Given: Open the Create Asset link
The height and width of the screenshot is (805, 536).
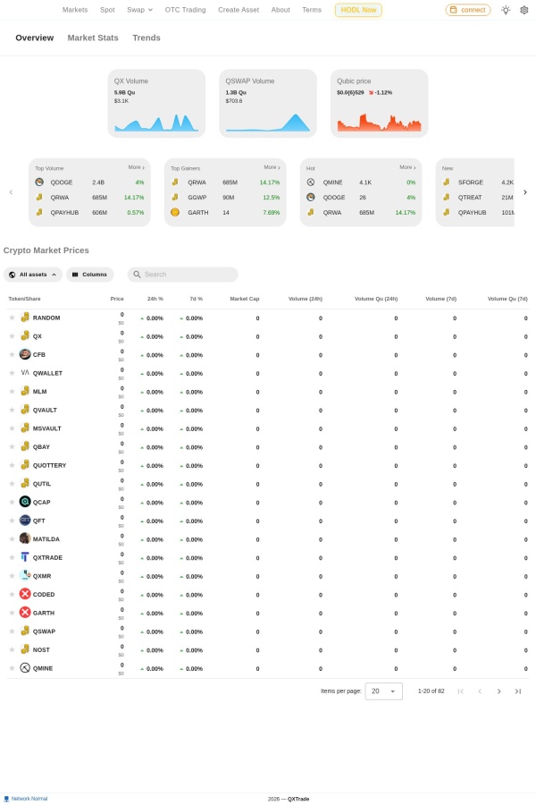Looking at the screenshot, I should pyautogui.click(x=239, y=10).
